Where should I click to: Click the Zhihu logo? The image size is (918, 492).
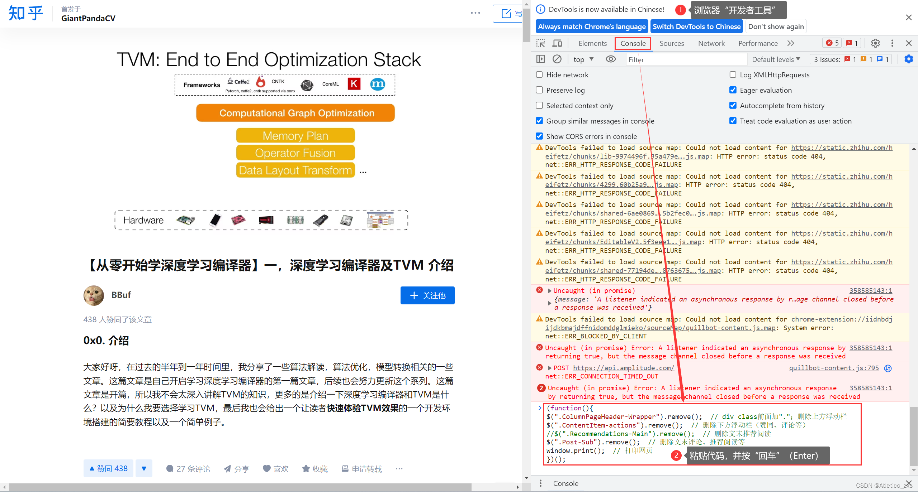tap(25, 13)
